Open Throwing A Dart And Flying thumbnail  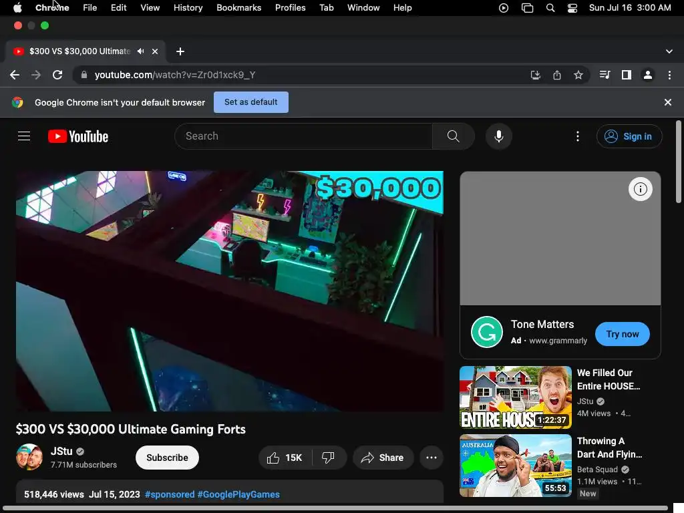click(x=515, y=466)
